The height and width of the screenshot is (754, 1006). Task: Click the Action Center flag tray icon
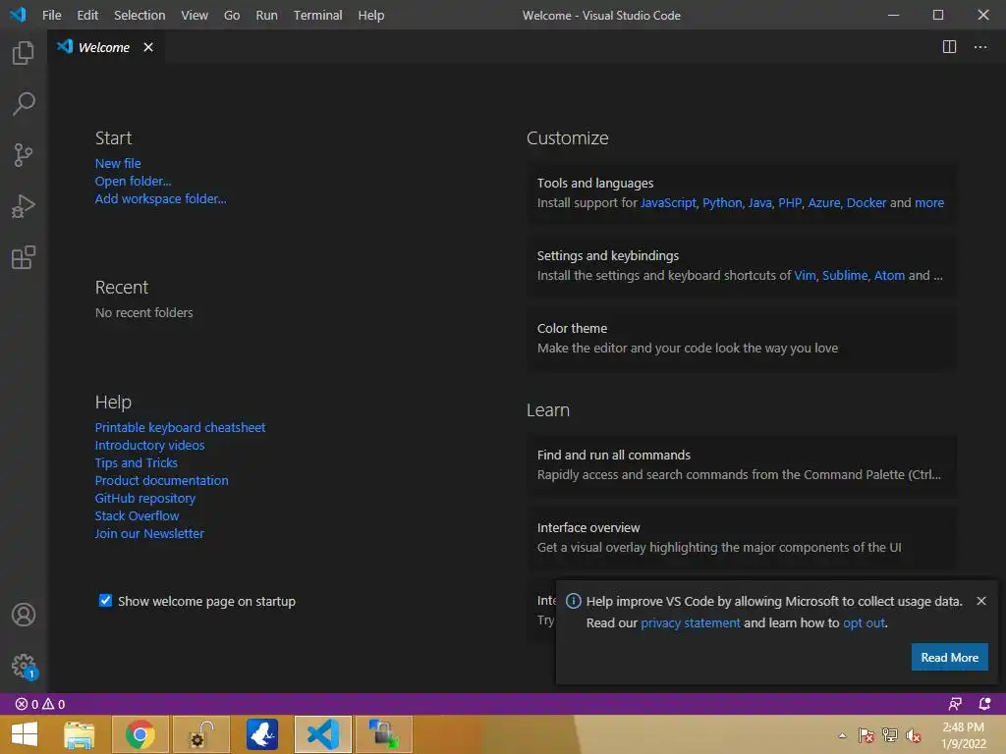pos(866,735)
